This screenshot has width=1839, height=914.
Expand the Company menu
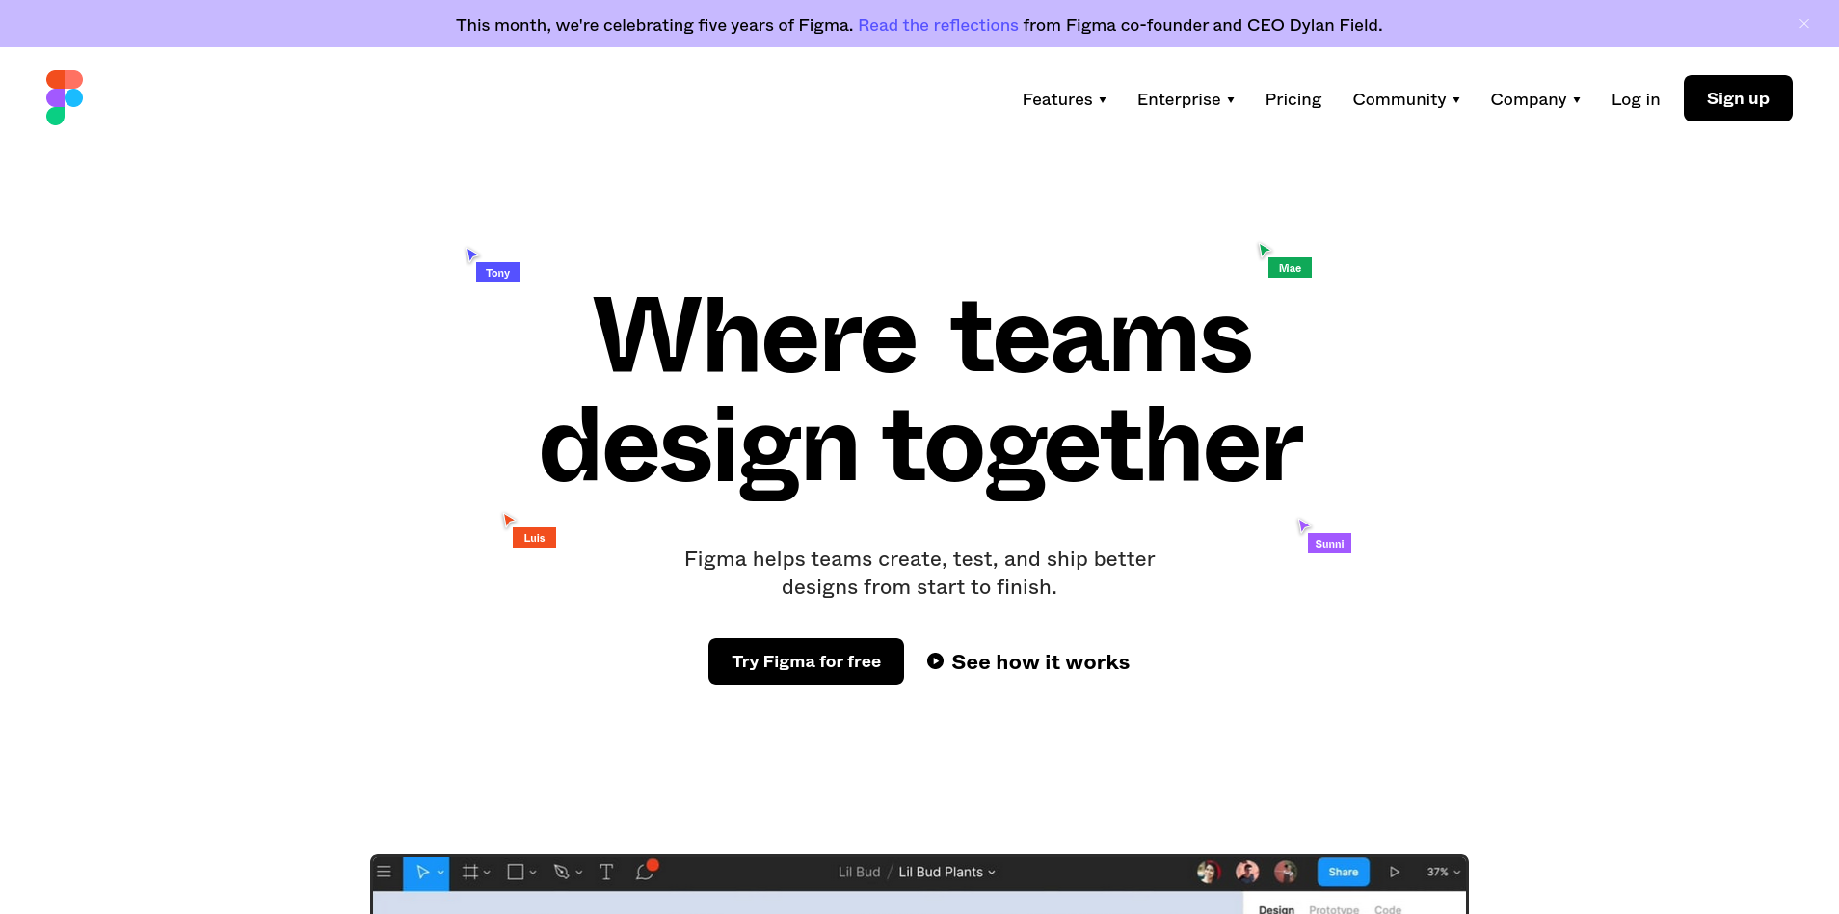point(1535,99)
